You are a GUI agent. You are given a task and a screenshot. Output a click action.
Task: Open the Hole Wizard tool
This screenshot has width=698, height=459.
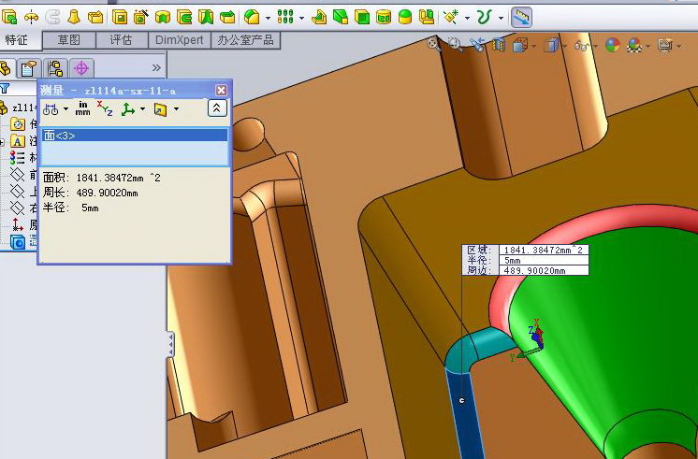(x=141, y=18)
